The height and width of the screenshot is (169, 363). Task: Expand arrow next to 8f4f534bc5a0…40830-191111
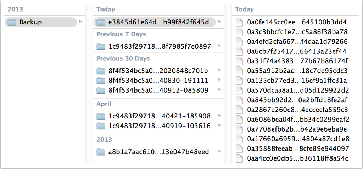220,80
